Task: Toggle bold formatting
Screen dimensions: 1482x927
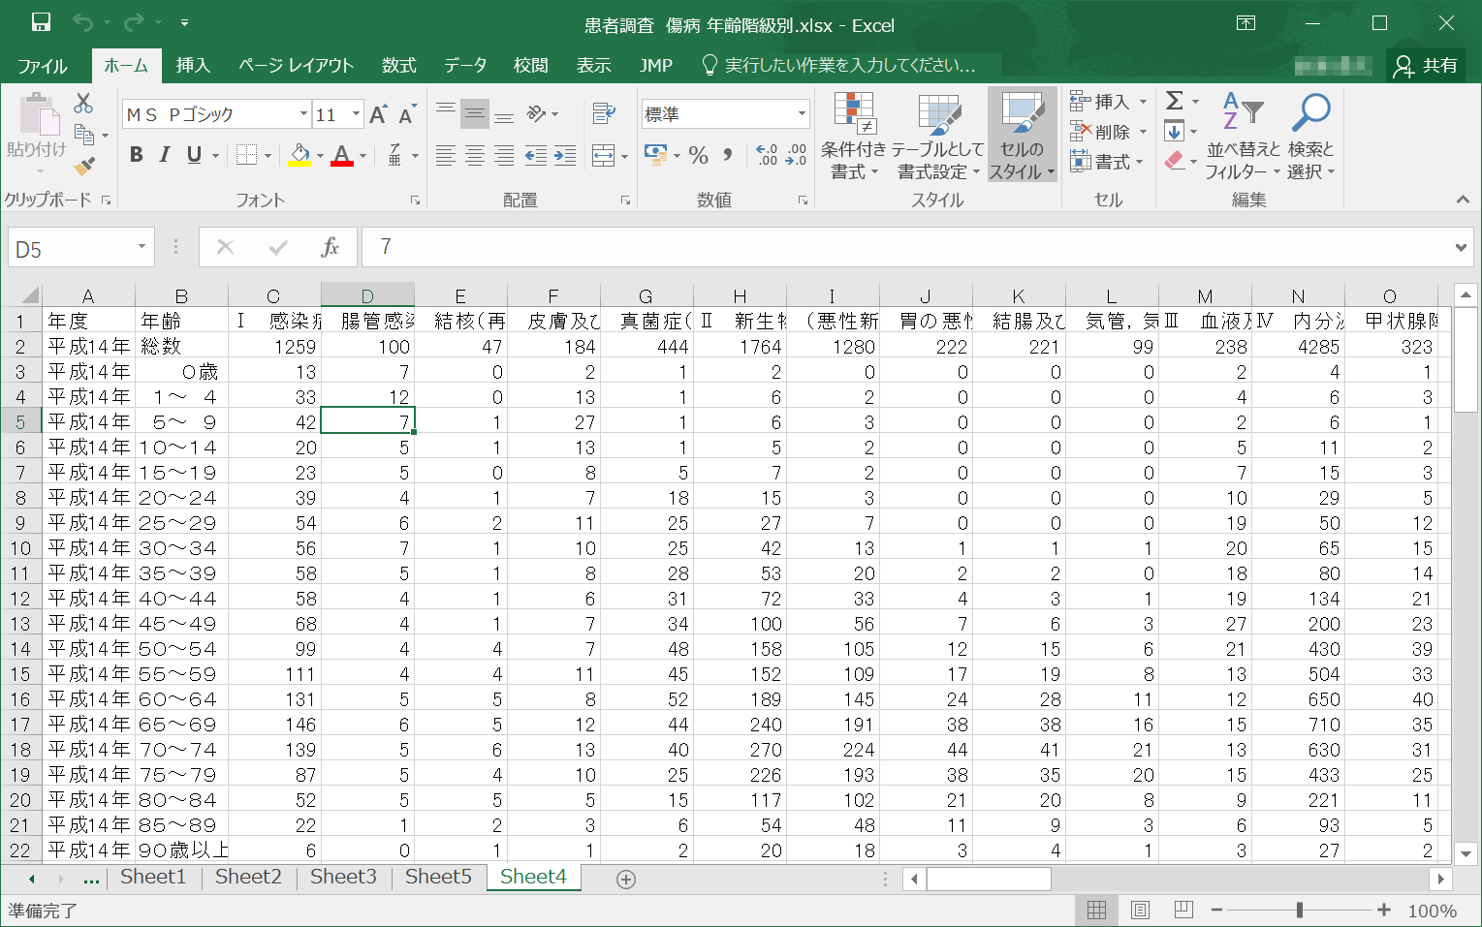Action: (x=137, y=154)
